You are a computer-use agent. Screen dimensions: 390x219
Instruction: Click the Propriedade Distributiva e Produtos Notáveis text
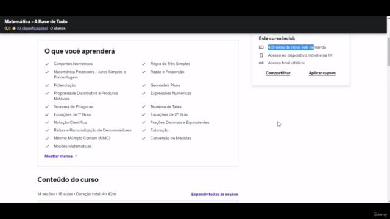click(x=86, y=96)
